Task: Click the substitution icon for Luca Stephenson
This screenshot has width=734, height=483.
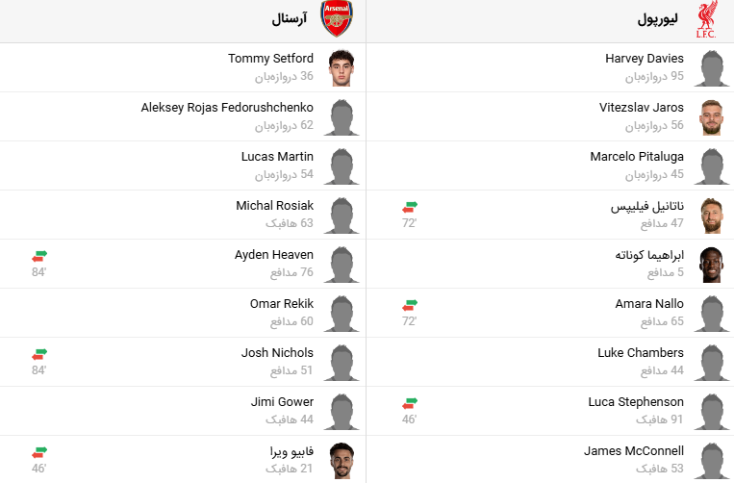Action: click(x=410, y=402)
